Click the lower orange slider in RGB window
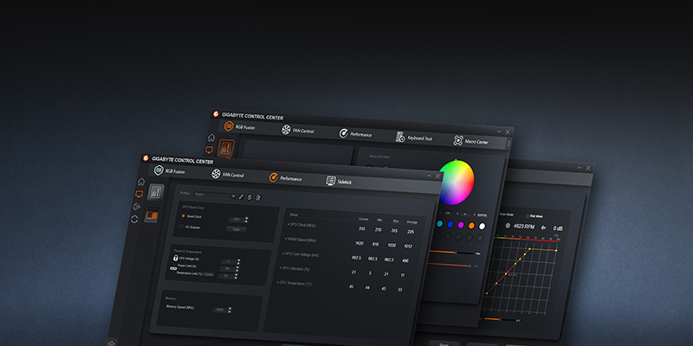The image size is (693, 346). [450, 266]
